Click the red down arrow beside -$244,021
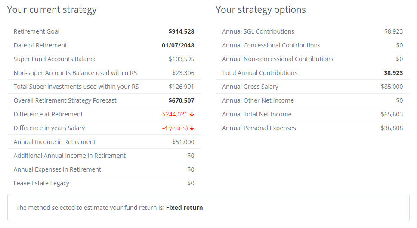417x228 pixels. pos(192,114)
